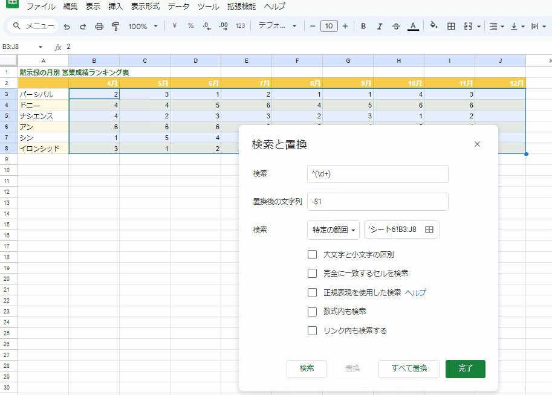
Task: Apply yen currency format
Action: pyautogui.click(x=174, y=26)
